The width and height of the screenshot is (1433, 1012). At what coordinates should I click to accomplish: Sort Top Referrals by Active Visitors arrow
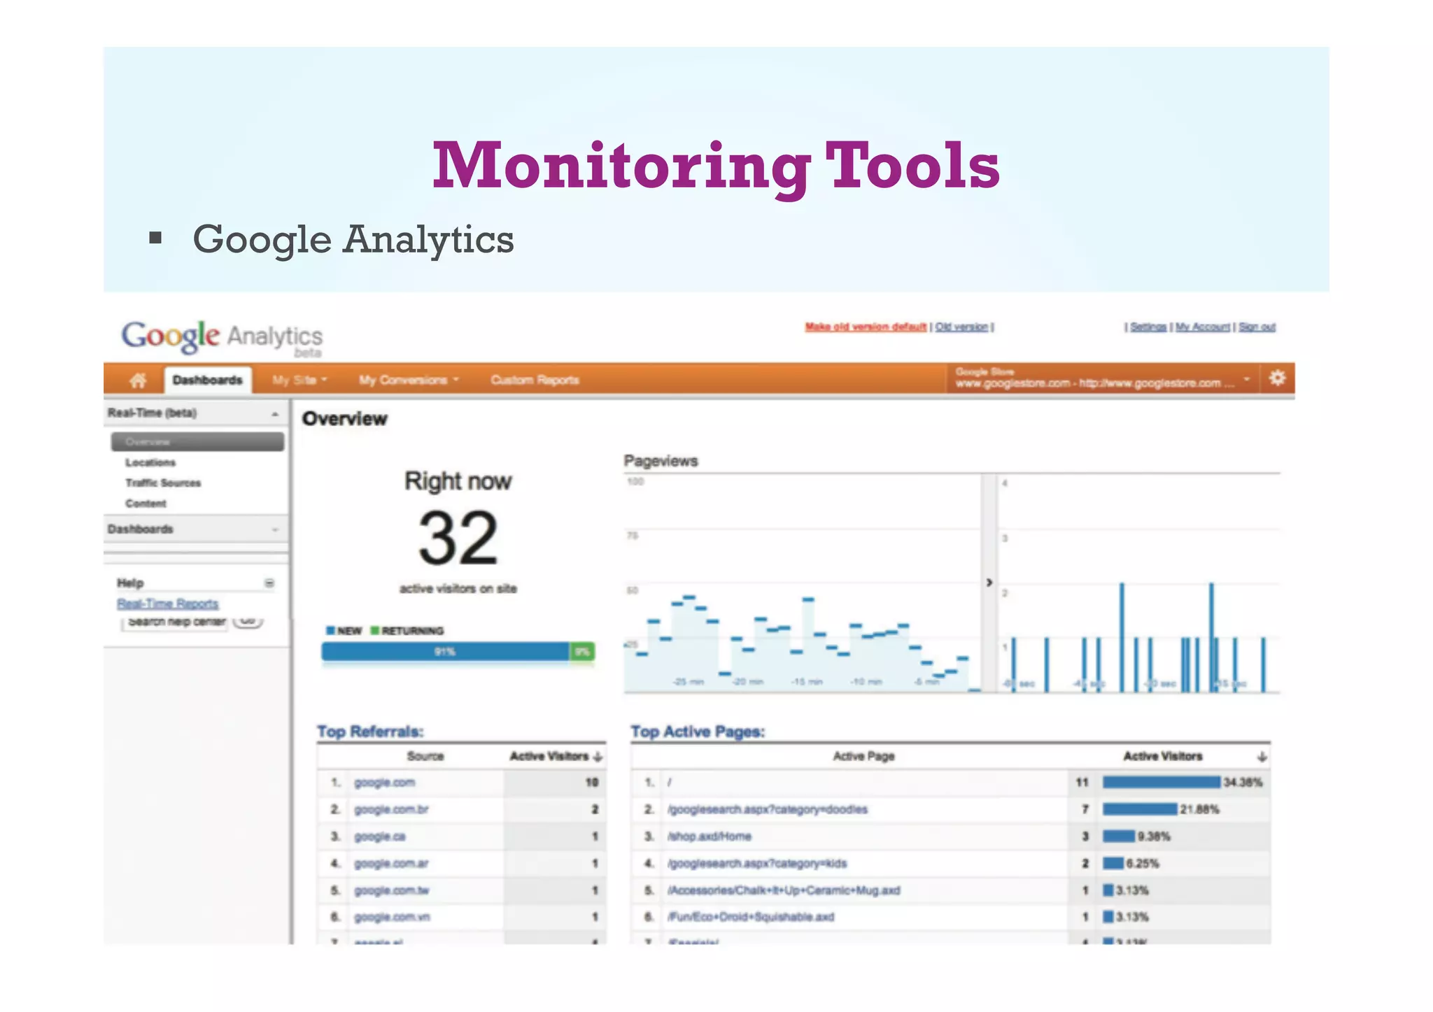coord(598,756)
